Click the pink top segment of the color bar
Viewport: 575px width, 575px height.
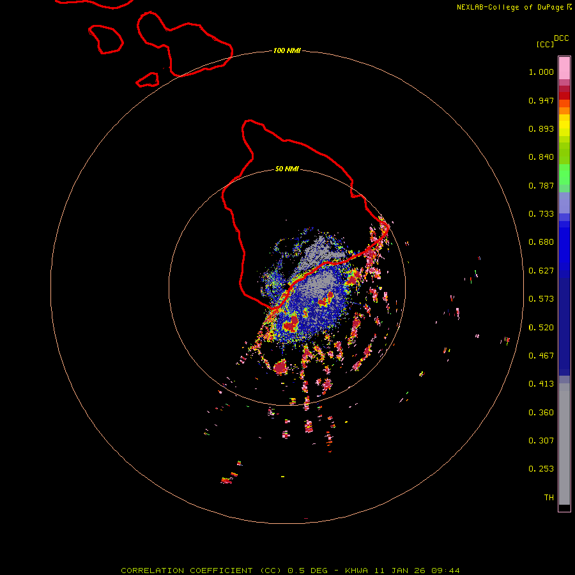pyautogui.click(x=564, y=68)
